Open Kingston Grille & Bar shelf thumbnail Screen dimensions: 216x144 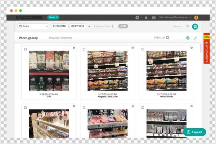pos(108,71)
